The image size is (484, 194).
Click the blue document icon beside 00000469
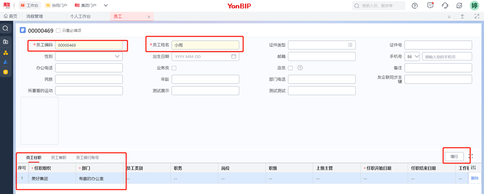[x=23, y=30]
